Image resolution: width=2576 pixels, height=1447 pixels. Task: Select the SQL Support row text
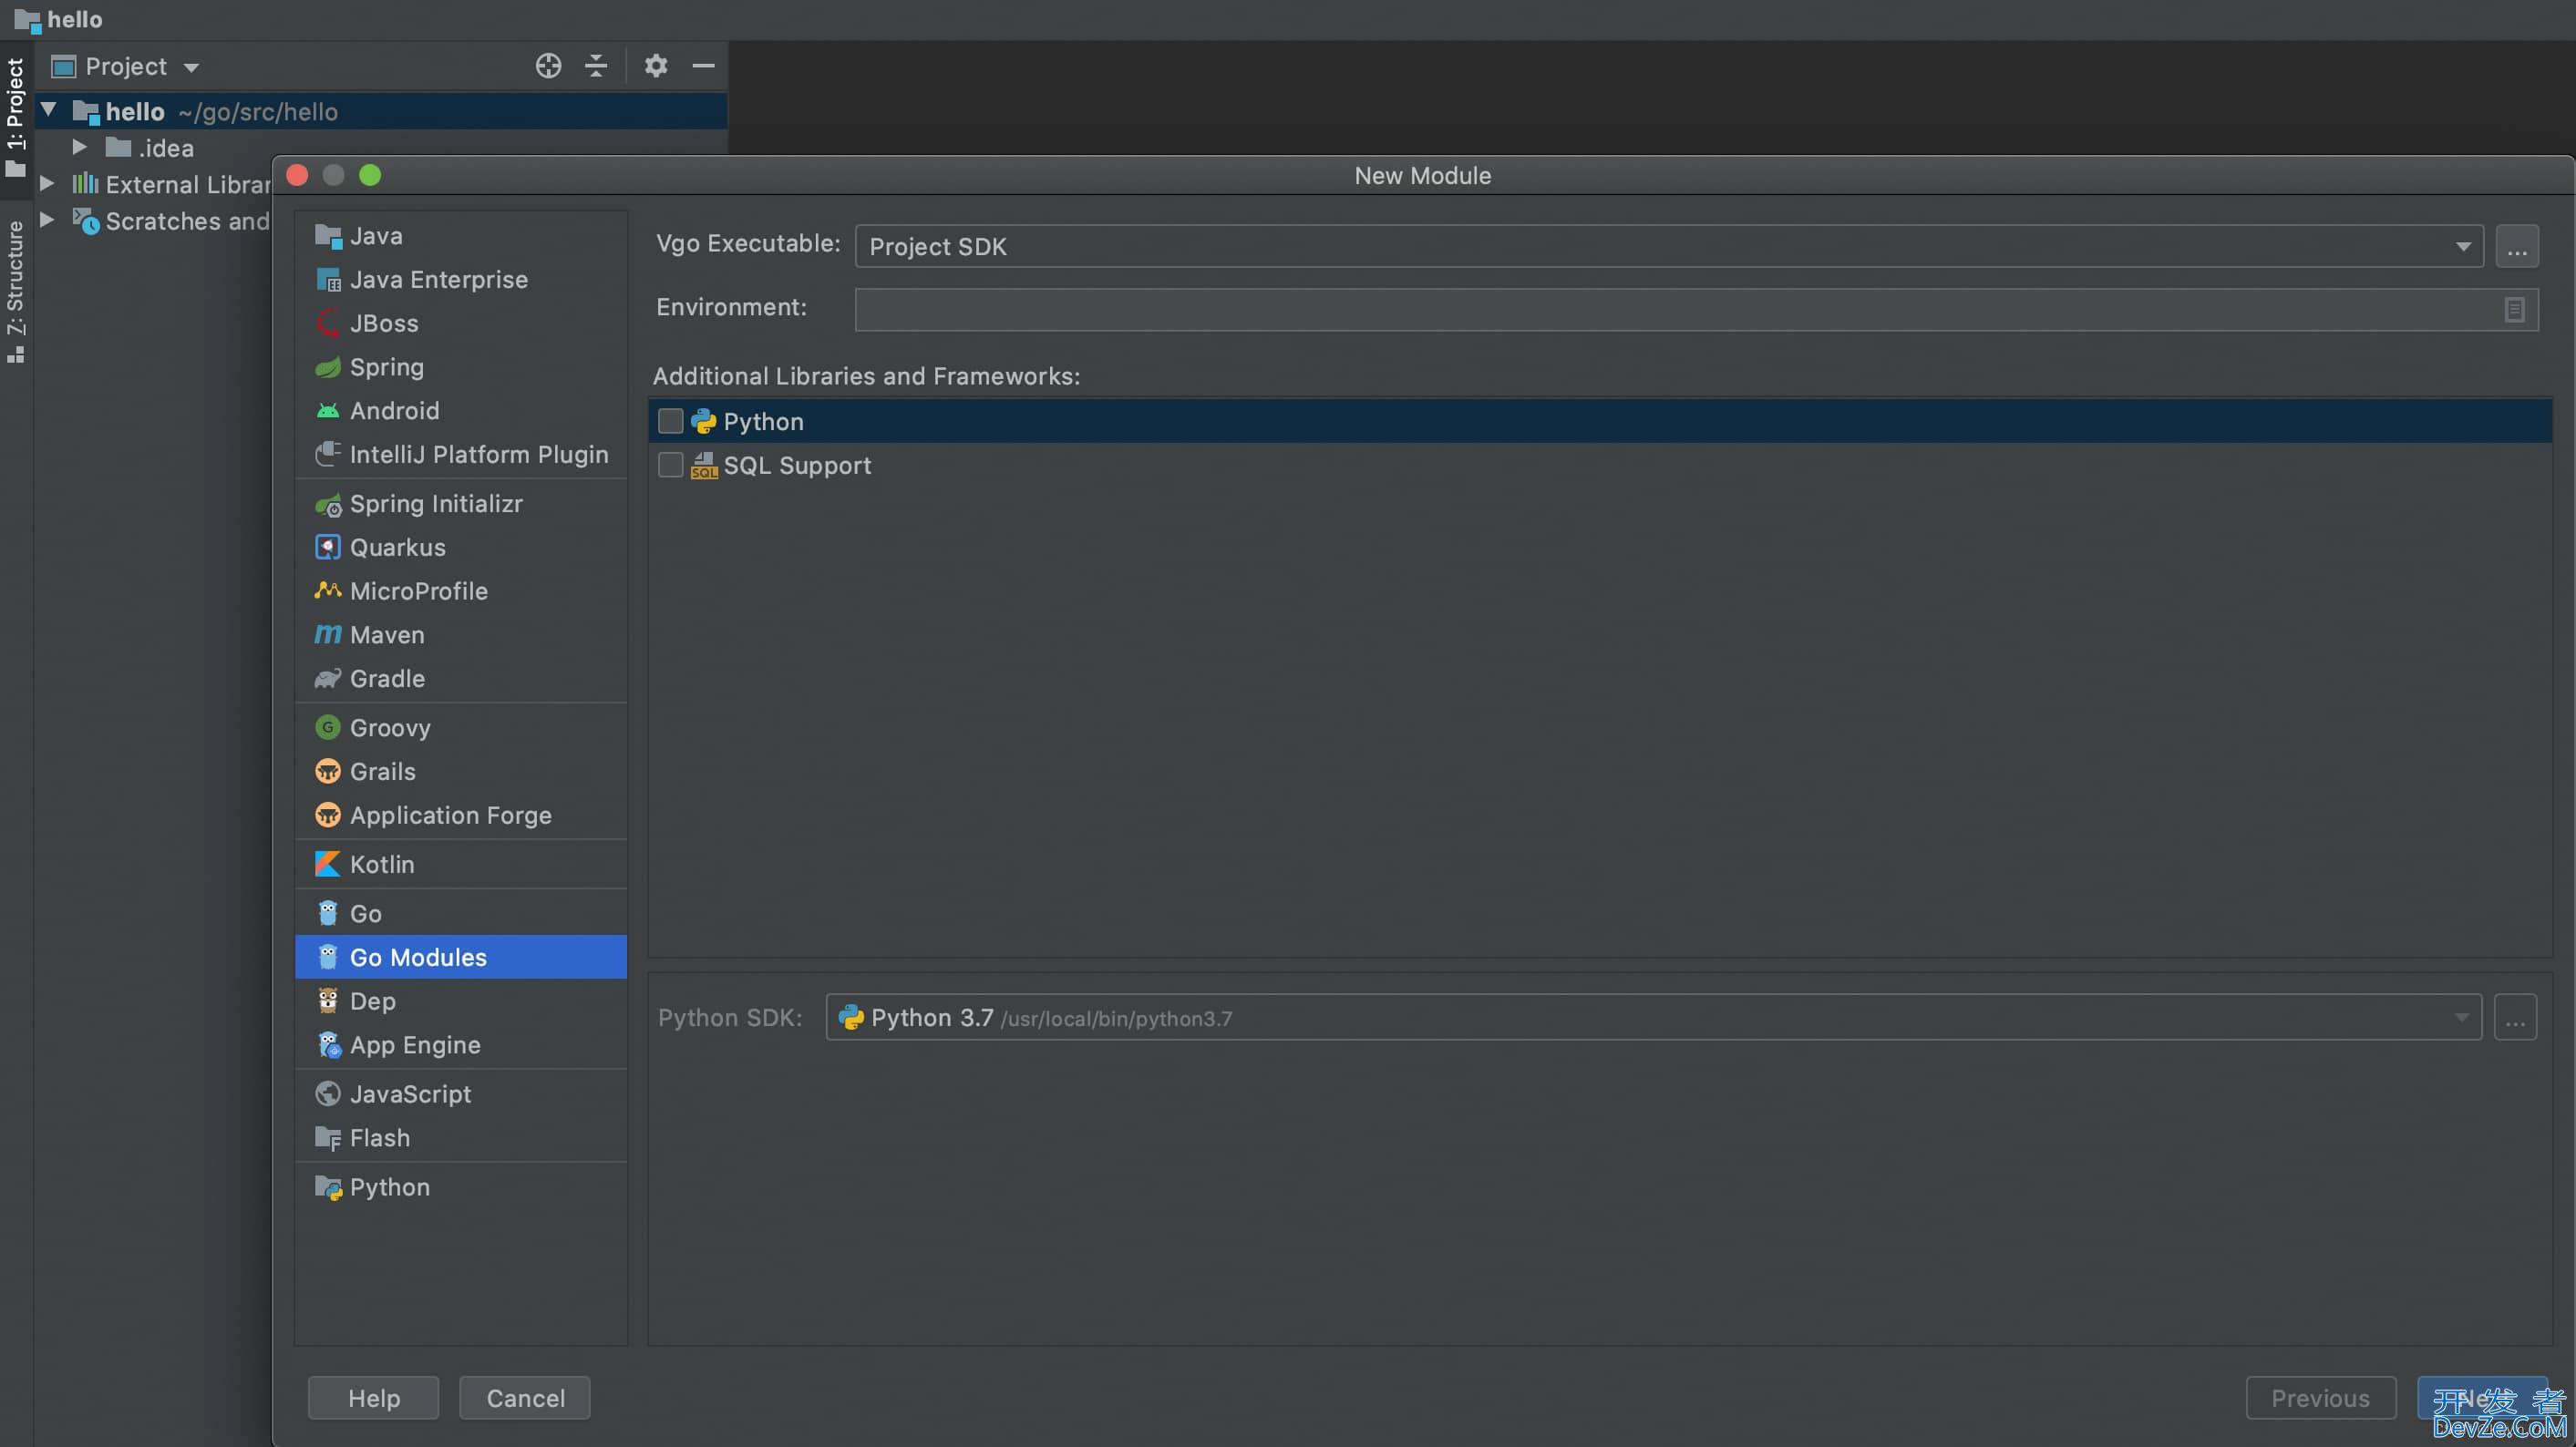(x=797, y=466)
